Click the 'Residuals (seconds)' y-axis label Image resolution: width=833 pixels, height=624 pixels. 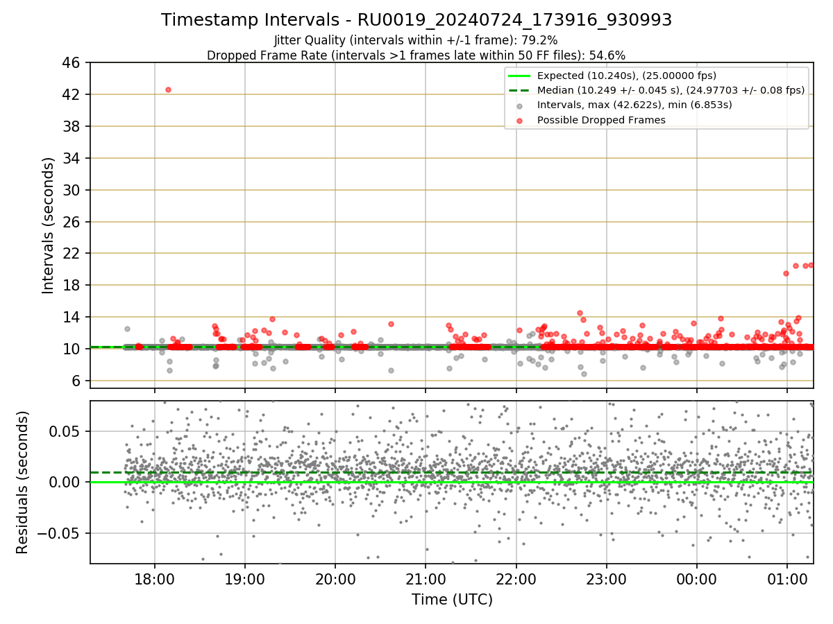(23, 483)
